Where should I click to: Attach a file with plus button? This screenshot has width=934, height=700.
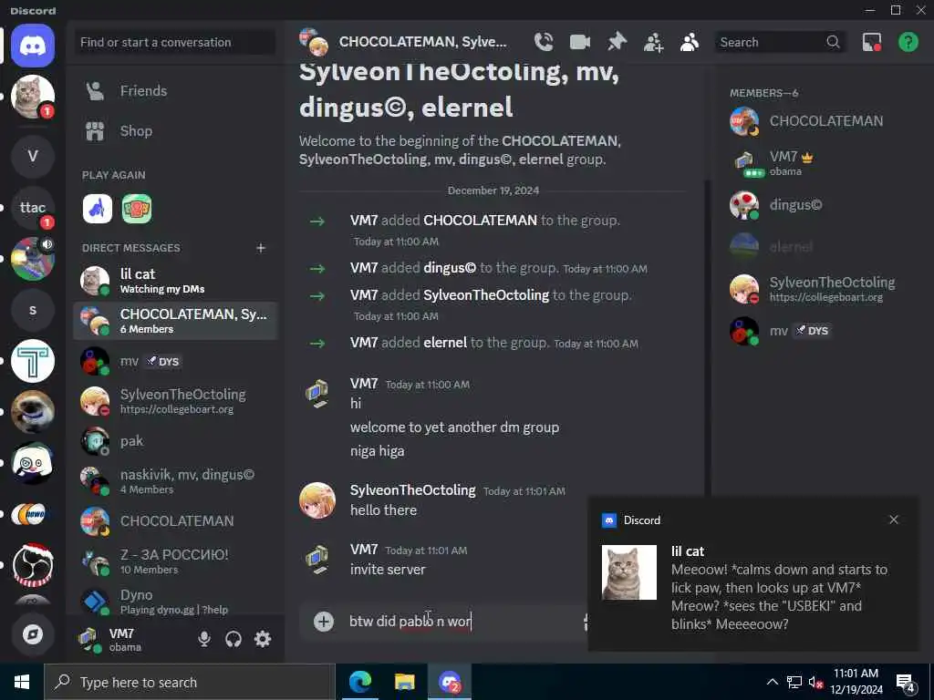(324, 622)
